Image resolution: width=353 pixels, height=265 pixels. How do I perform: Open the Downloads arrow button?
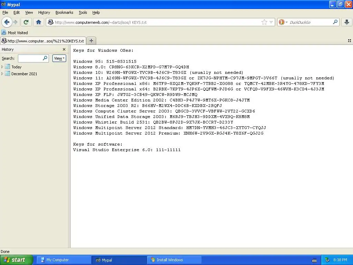tap(347, 22)
